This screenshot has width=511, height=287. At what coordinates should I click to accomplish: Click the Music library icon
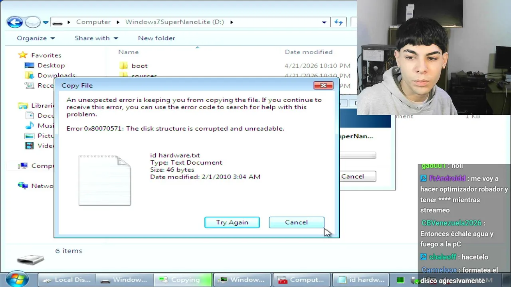[30, 126]
